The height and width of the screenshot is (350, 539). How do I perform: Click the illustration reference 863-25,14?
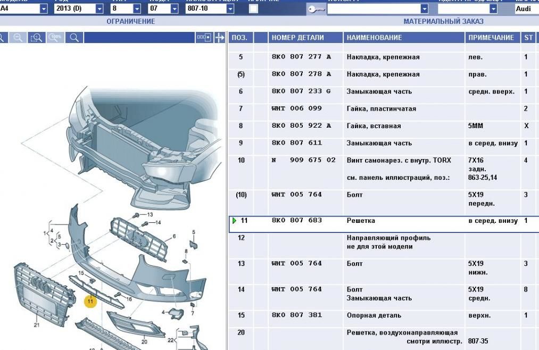tap(483, 178)
